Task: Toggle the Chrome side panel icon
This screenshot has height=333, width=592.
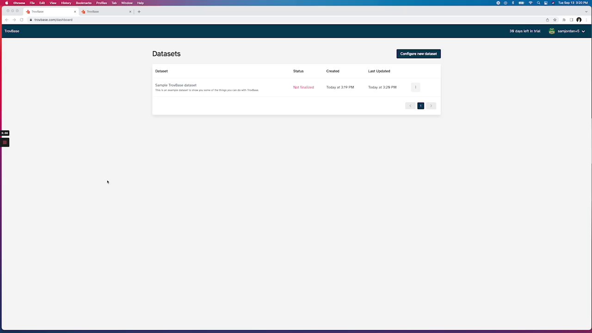Action: pos(571,20)
